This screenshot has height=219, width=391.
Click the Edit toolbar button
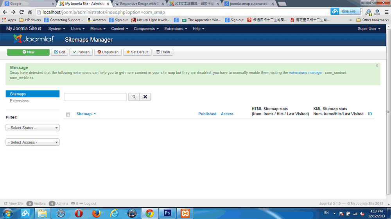tap(59, 52)
